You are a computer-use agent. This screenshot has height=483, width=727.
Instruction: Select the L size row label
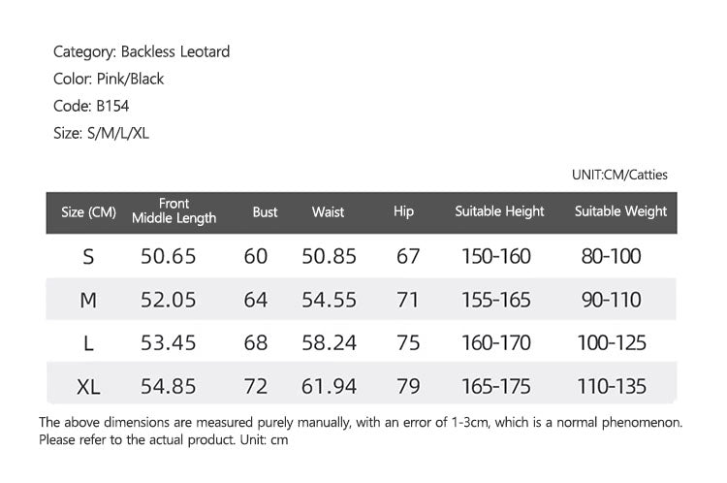(x=88, y=343)
